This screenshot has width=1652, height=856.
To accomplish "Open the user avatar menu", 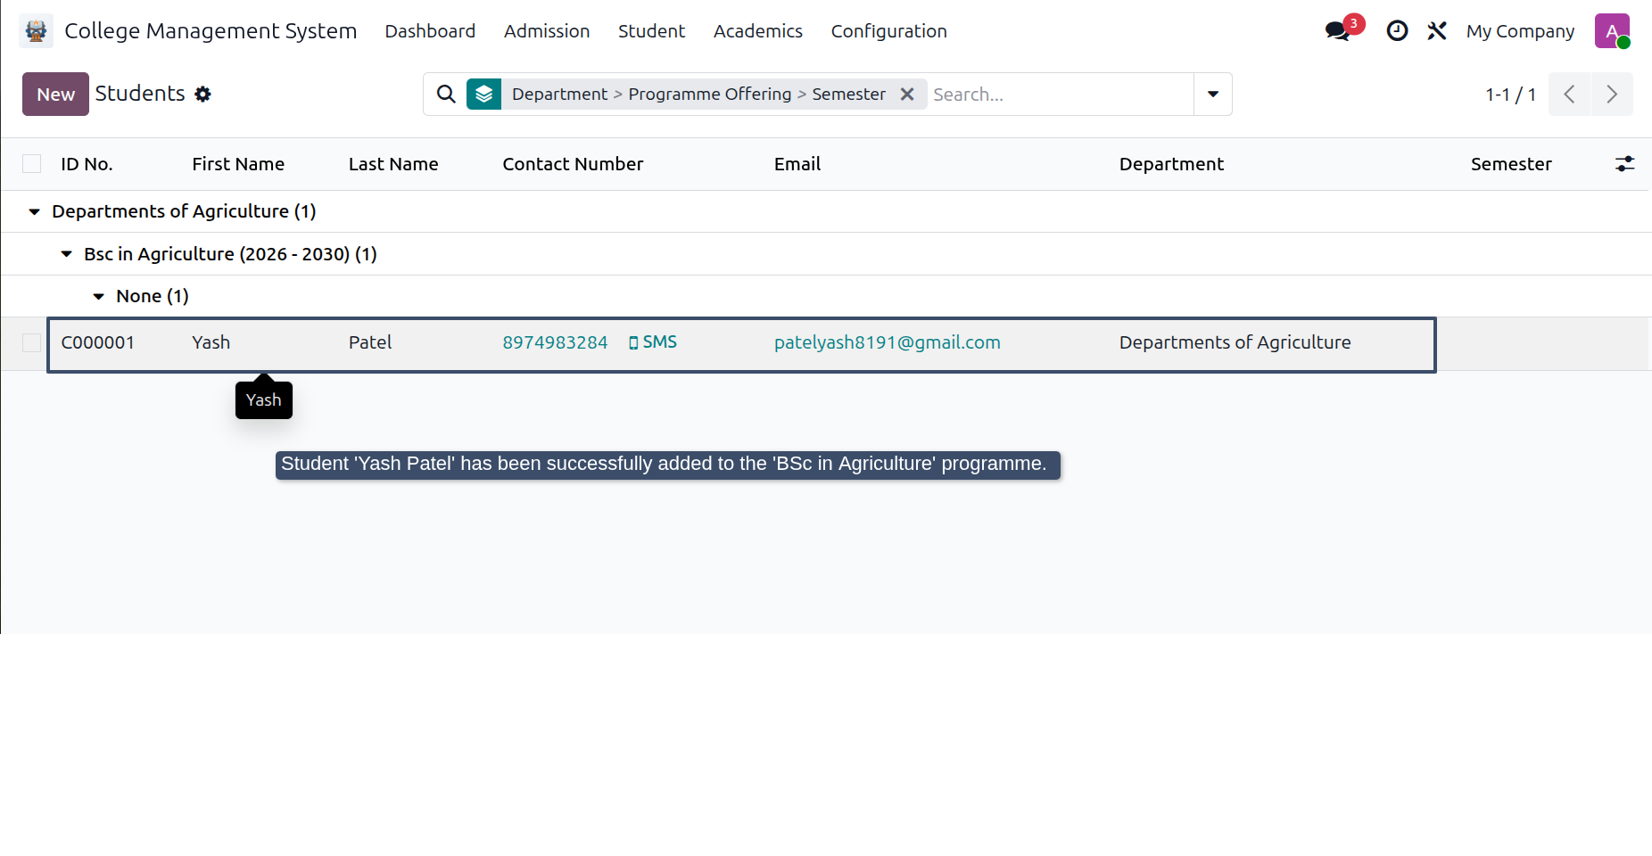I will 1612,31.
